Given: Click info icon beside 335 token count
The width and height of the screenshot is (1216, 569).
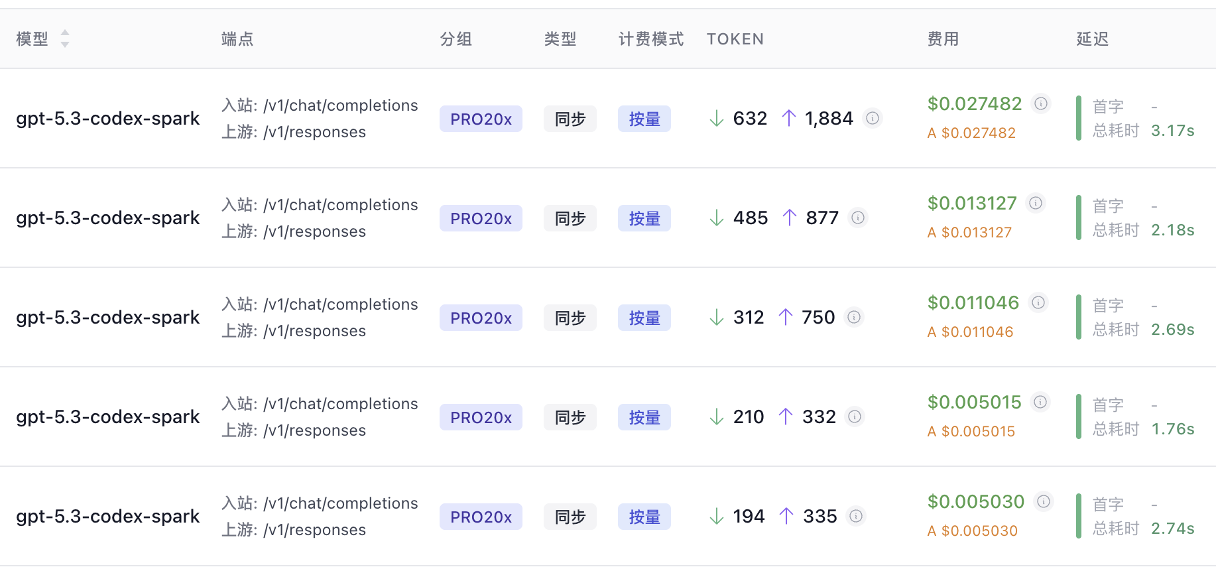Looking at the screenshot, I should click(x=856, y=516).
